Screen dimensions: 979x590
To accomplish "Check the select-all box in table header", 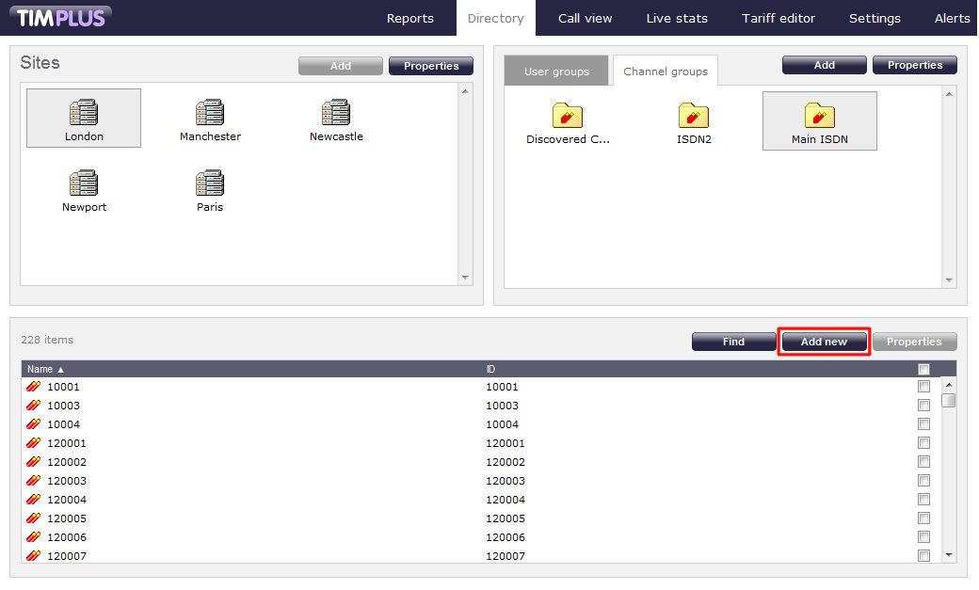I will pos(923,369).
